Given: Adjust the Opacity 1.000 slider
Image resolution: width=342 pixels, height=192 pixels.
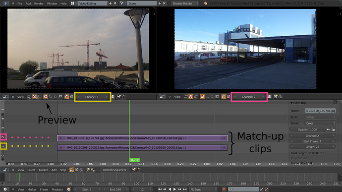Looking at the screenshot, I should 307,129.
